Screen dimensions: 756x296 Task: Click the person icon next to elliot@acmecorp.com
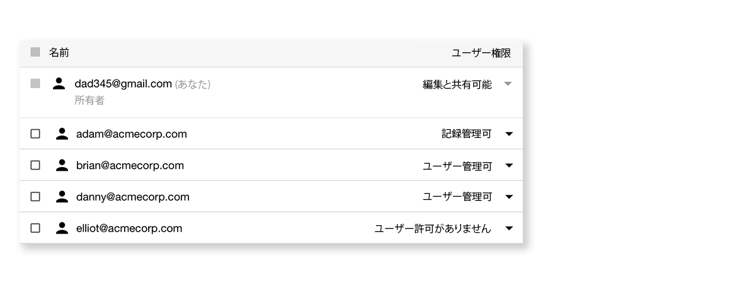tap(62, 228)
